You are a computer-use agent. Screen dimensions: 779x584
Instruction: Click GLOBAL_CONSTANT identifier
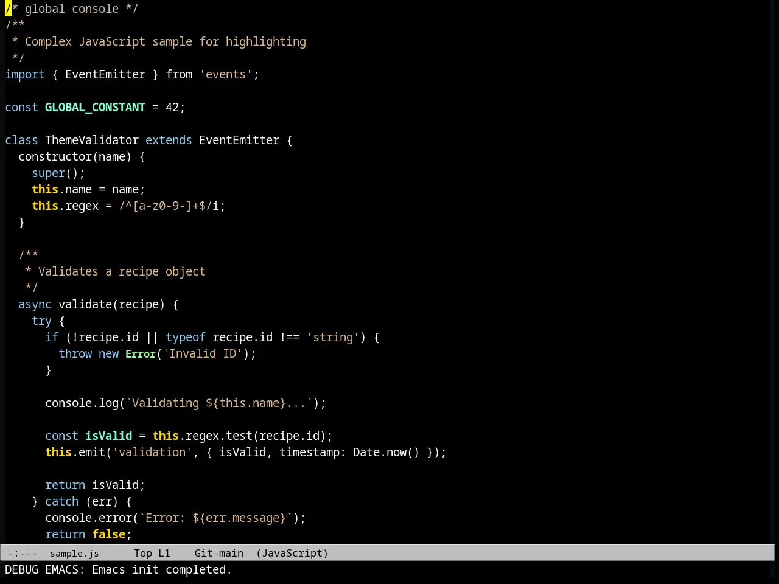(95, 108)
